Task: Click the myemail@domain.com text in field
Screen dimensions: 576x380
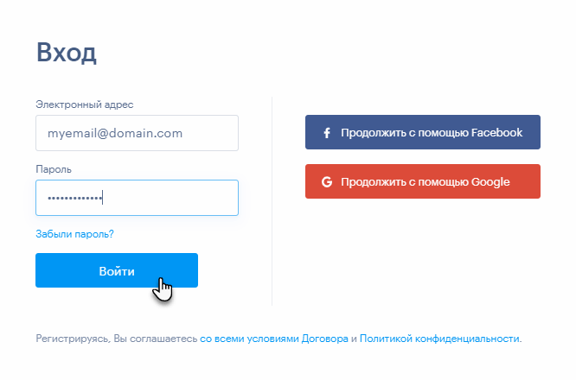Action: 115,133
